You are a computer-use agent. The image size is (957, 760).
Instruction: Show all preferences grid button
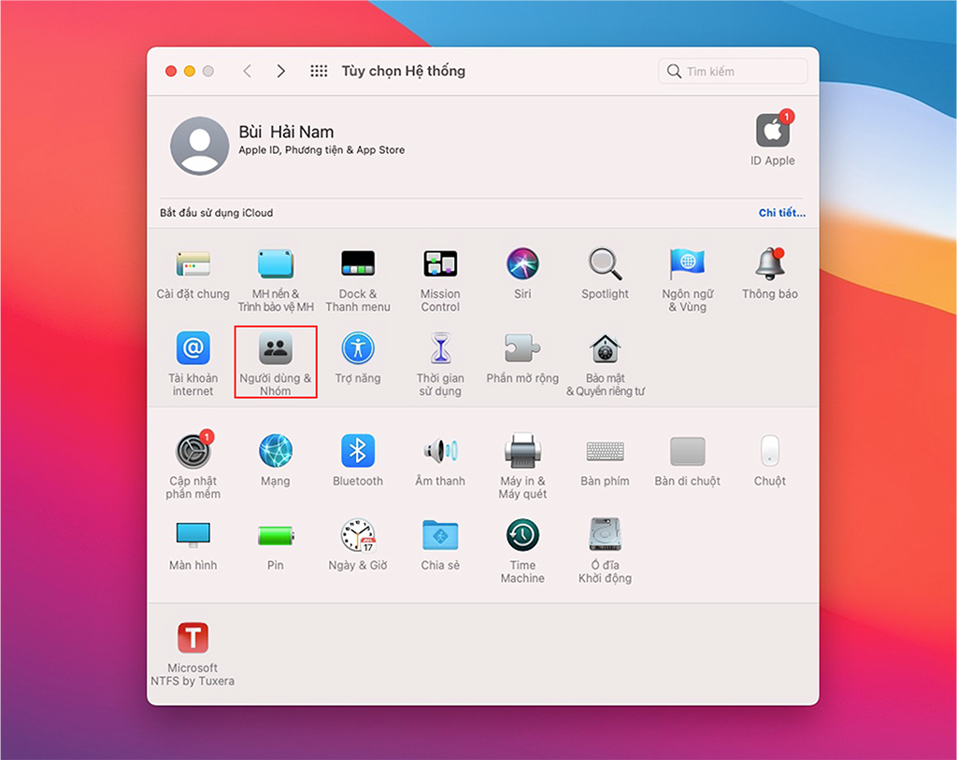(x=319, y=71)
